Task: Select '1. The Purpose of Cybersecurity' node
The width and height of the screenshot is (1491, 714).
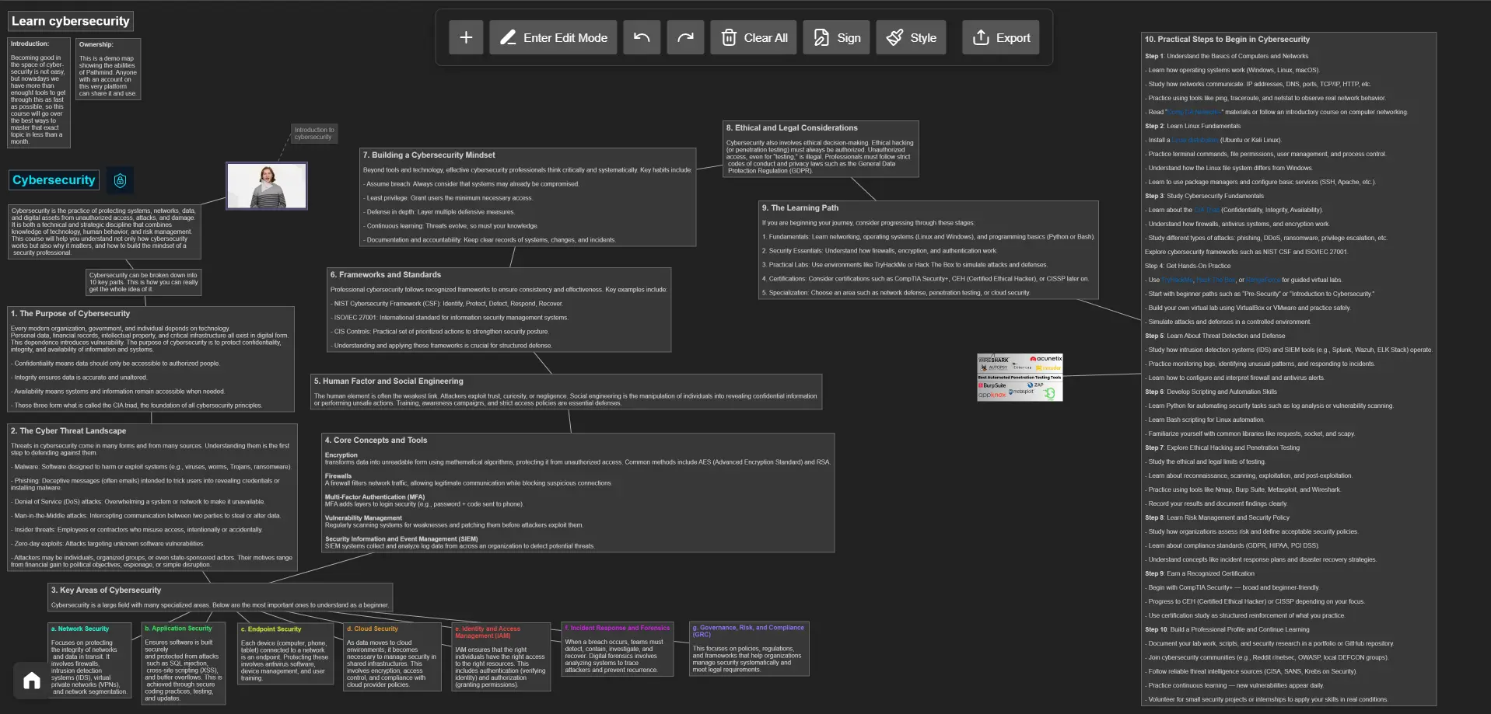Action: click(151, 359)
